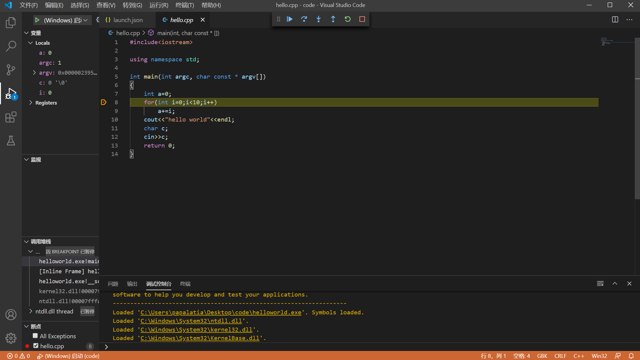Restart the debug session

pos(348,19)
